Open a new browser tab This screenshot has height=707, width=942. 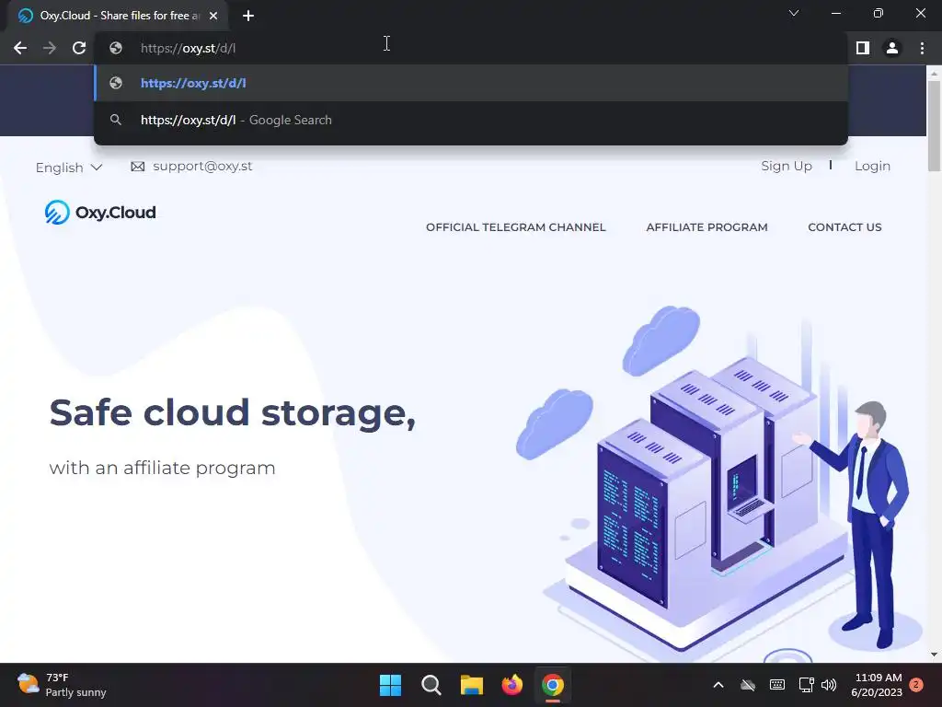(x=248, y=16)
